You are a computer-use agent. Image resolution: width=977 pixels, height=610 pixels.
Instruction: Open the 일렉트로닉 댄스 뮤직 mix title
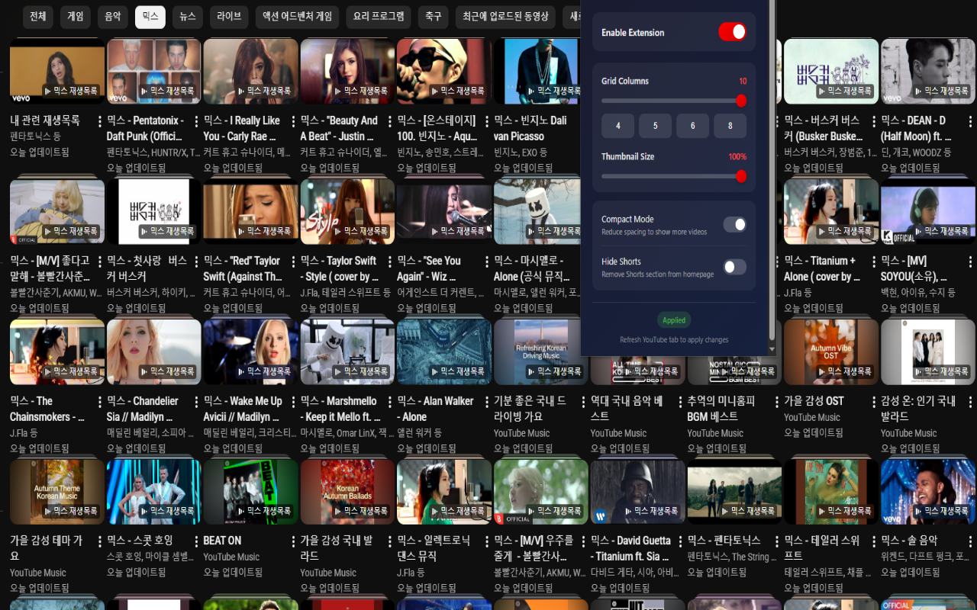pyautogui.click(x=434, y=548)
